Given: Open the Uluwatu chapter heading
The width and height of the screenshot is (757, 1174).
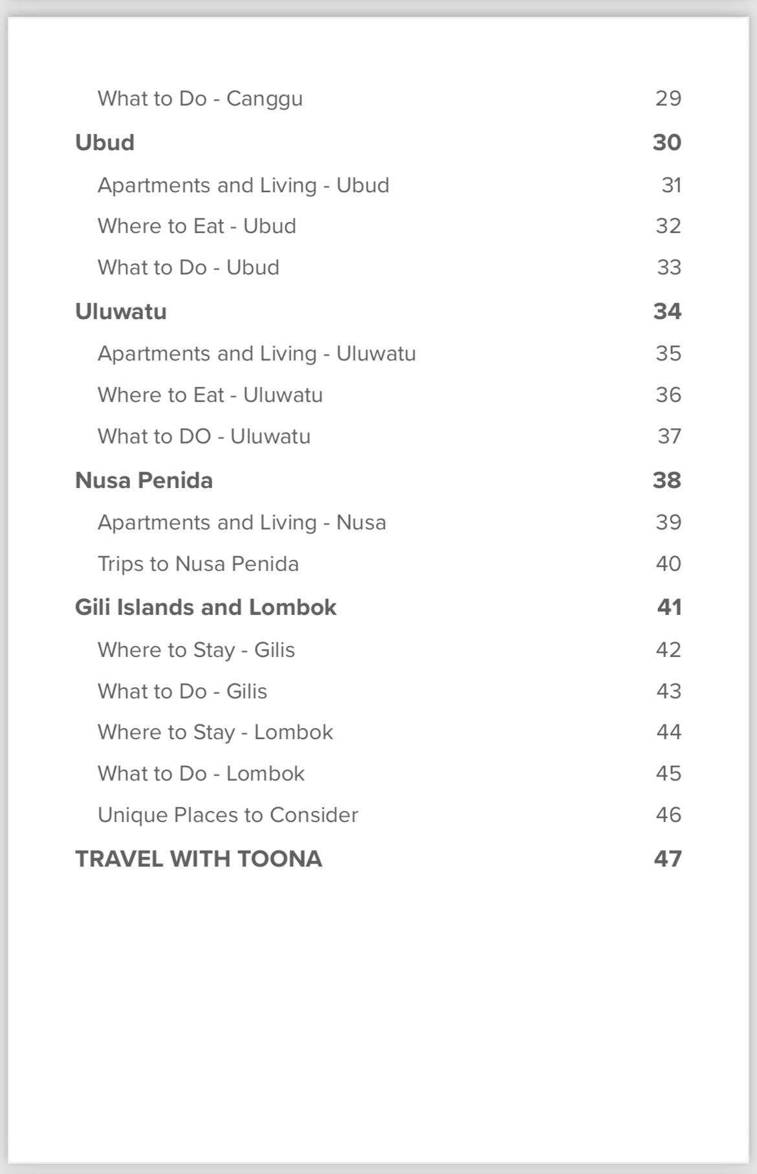Looking at the screenshot, I should pyautogui.click(x=121, y=311).
